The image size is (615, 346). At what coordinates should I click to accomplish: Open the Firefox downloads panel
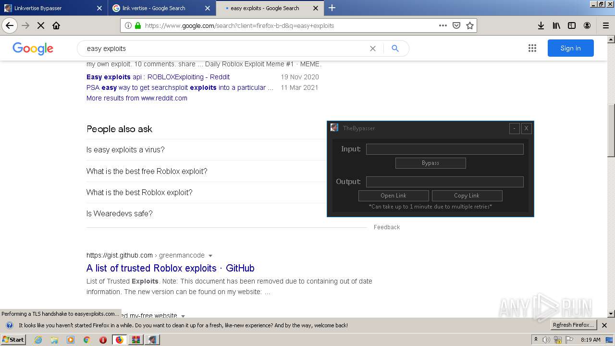click(x=541, y=25)
